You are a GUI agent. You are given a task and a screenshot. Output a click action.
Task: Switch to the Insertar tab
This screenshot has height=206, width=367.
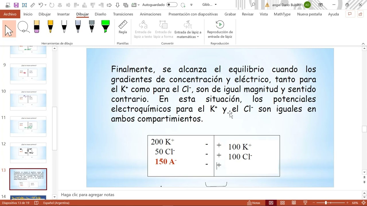[x=63, y=14]
